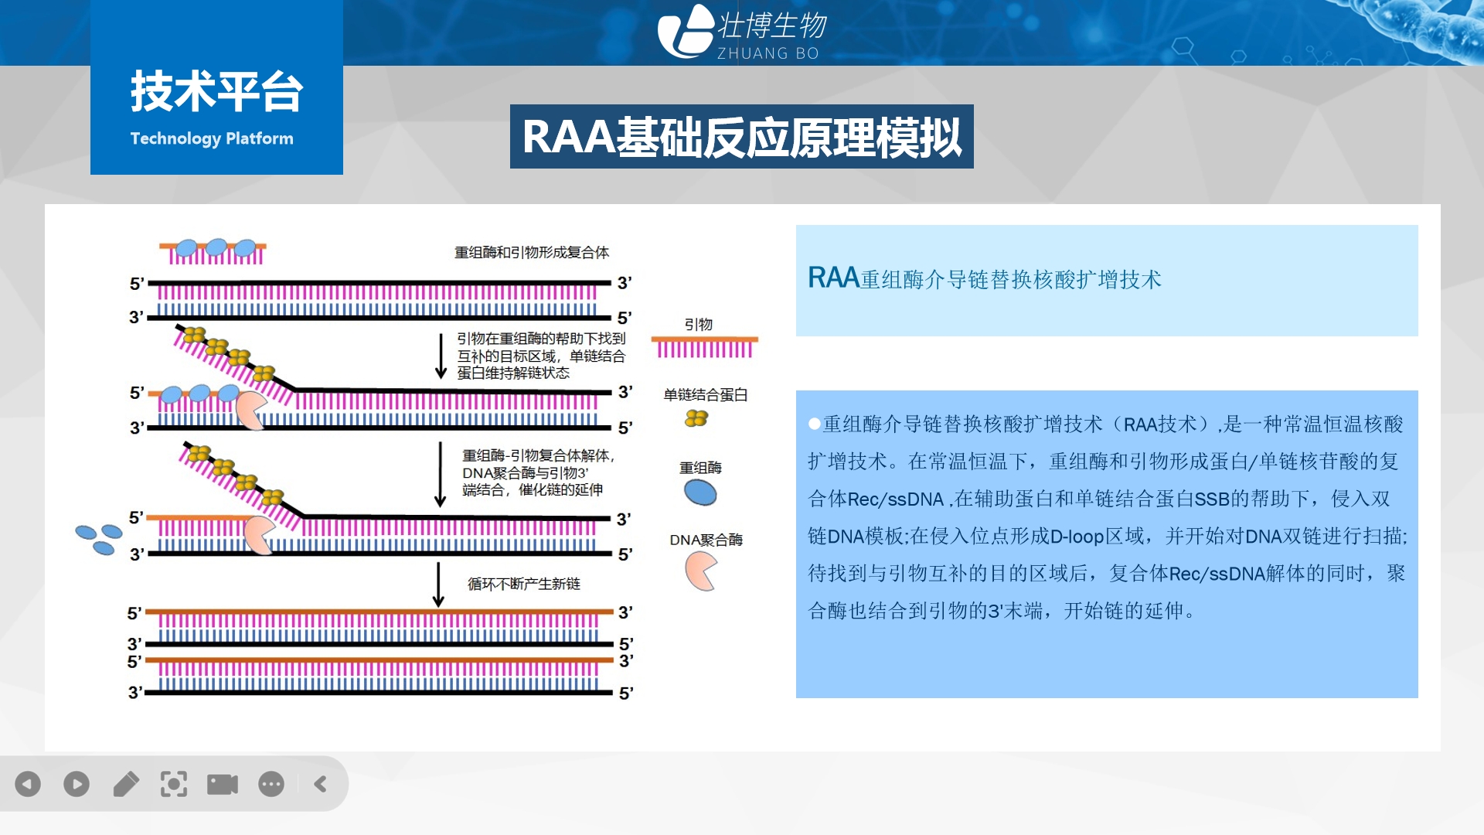Click the 循环不断产生新链 step label
The height and width of the screenshot is (835, 1484).
point(523,584)
